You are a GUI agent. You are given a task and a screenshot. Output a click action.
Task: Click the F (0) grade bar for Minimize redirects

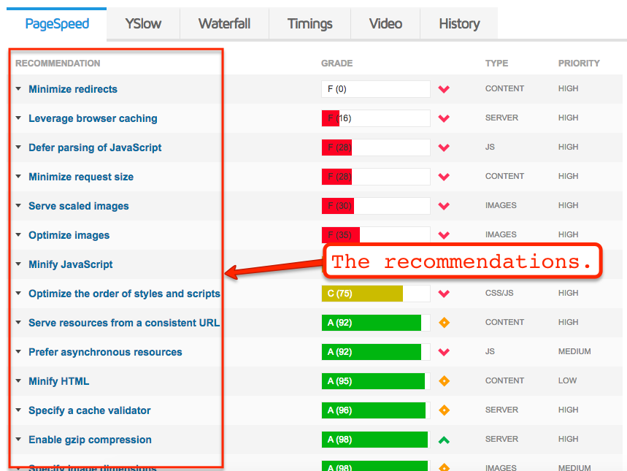point(376,89)
